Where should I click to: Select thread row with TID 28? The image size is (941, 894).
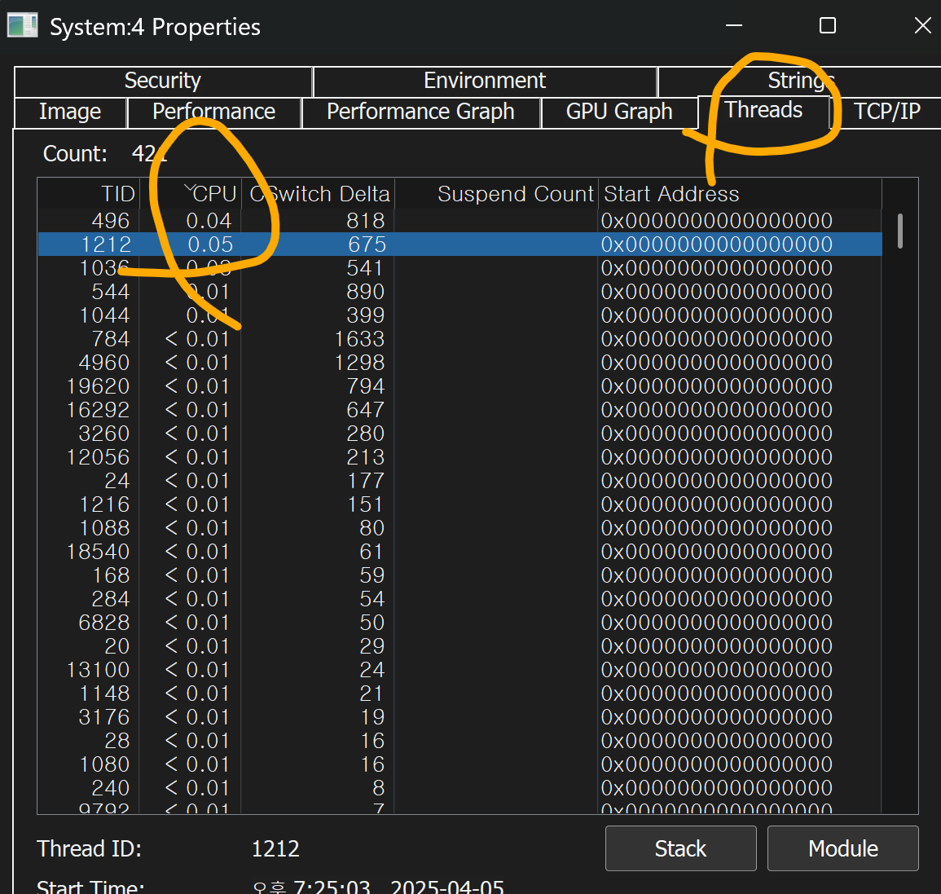coord(460,740)
